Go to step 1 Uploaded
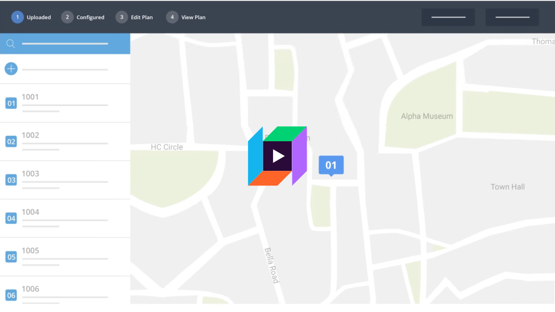 click(31, 18)
